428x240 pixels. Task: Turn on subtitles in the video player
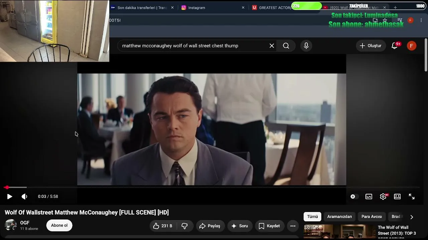click(x=369, y=197)
